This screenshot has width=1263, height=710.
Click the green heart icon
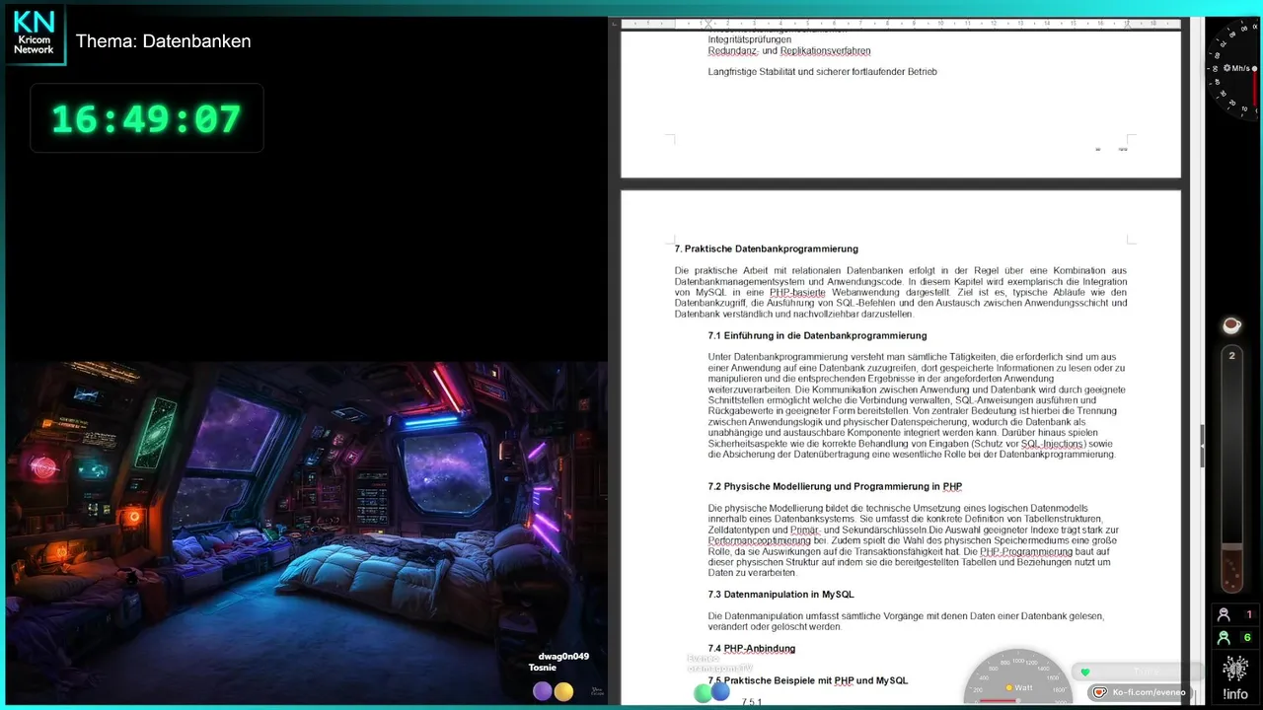point(1085,673)
